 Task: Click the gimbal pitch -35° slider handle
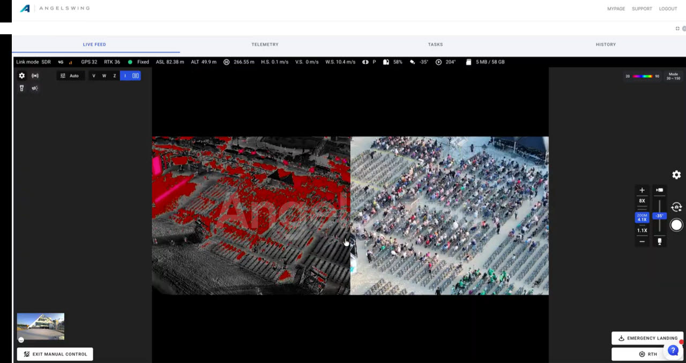pyautogui.click(x=660, y=216)
